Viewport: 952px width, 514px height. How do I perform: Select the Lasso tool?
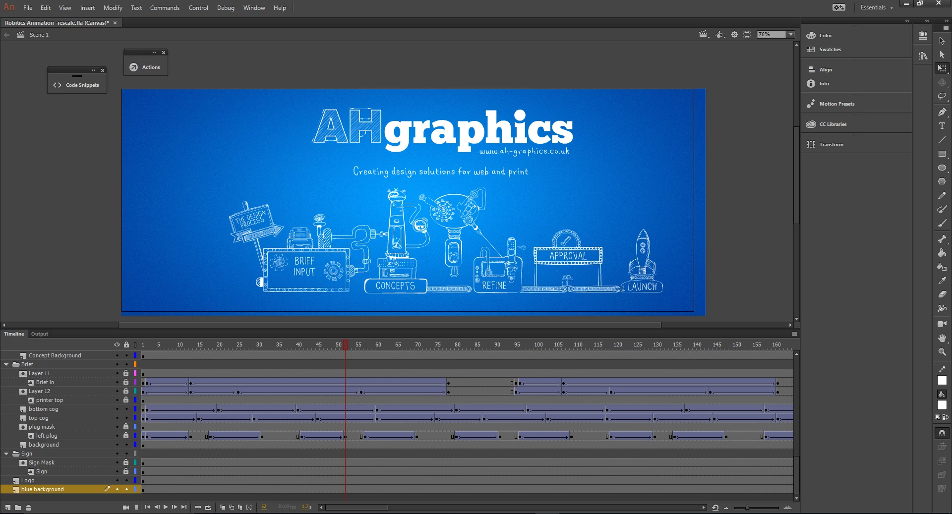tap(942, 96)
